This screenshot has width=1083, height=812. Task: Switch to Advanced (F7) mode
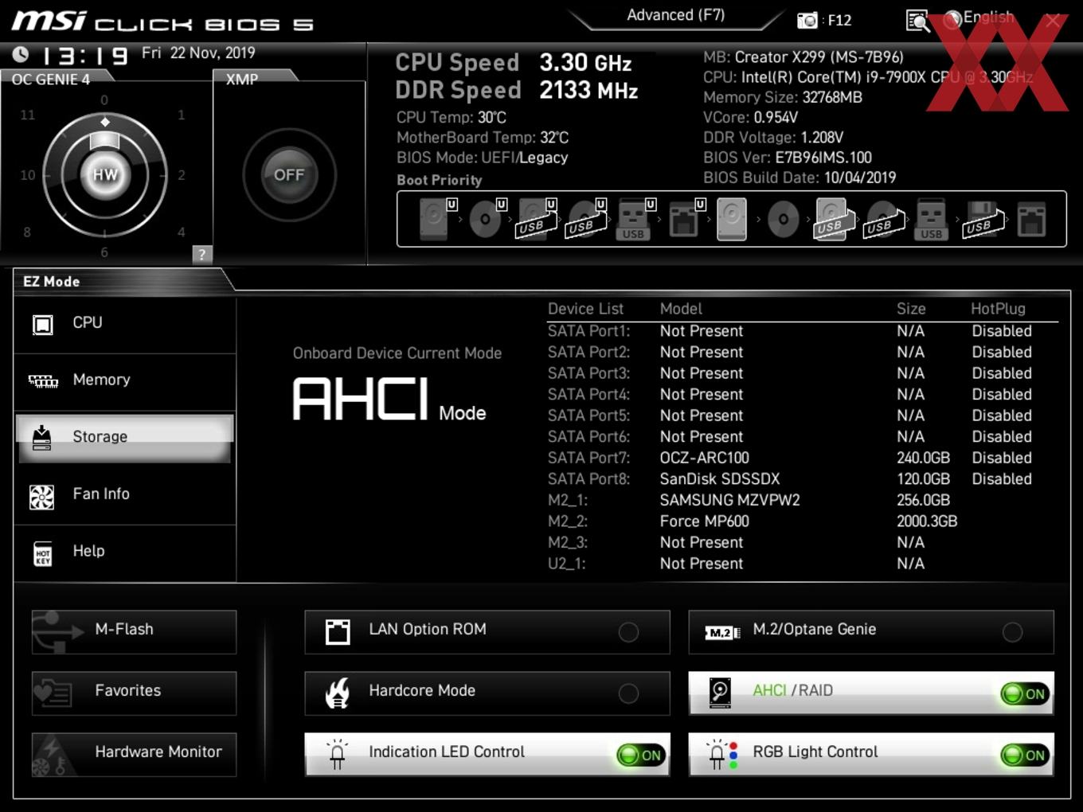pyautogui.click(x=675, y=15)
